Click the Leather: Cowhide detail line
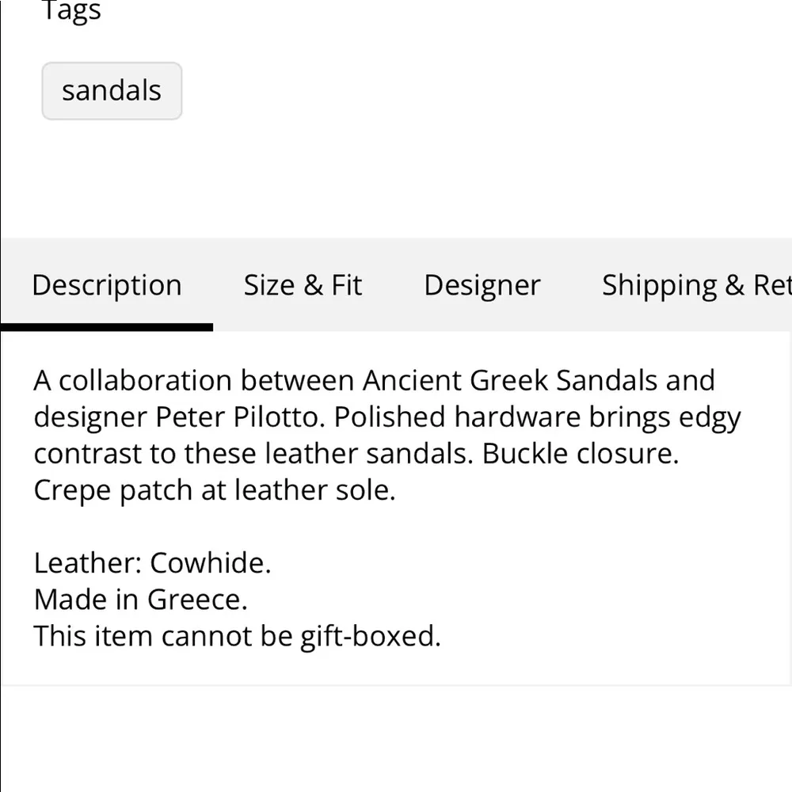Image resolution: width=792 pixels, height=792 pixels. [151, 563]
